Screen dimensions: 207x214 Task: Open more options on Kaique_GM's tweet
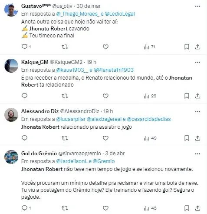coord(197,63)
